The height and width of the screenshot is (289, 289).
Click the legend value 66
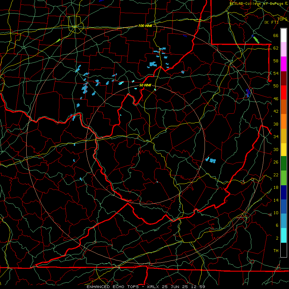pos(276,36)
